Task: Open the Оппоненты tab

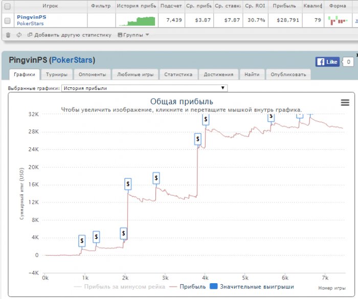Action: [92, 75]
